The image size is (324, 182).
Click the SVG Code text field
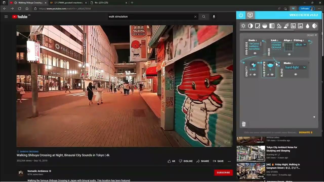tap(254, 46)
